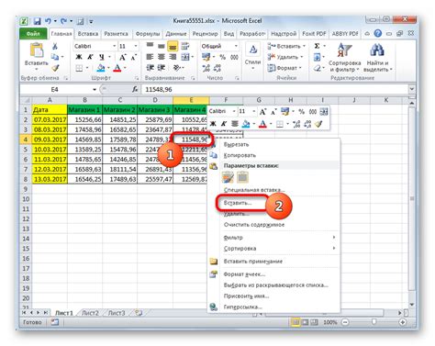Open font color red A swatch
Image resolution: width=435 pixels, height=346 pixels.
117,68
